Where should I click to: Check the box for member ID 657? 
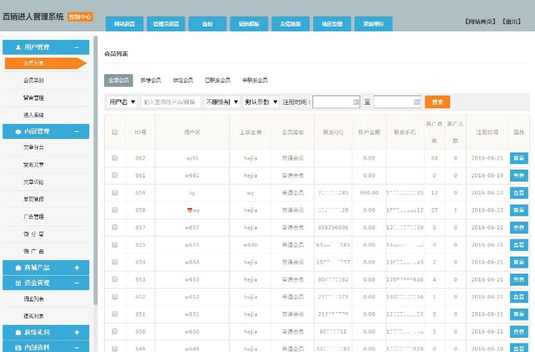115,227
